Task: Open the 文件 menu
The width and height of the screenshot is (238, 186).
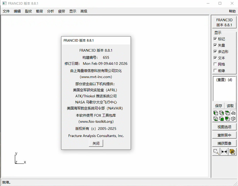Action: click(6, 11)
